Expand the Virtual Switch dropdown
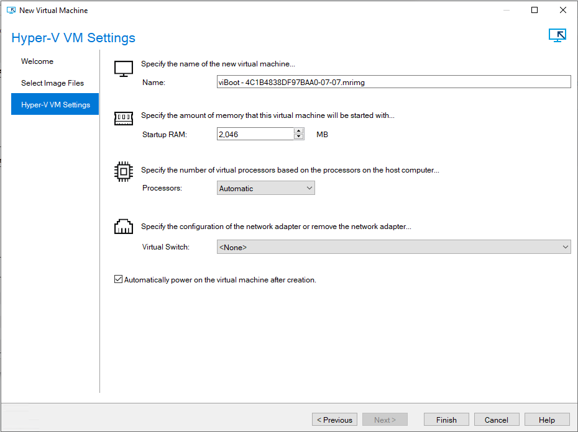The width and height of the screenshot is (578, 432). click(393, 247)
